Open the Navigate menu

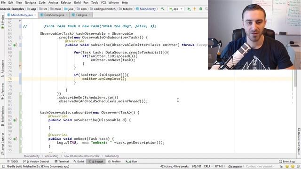30,2
